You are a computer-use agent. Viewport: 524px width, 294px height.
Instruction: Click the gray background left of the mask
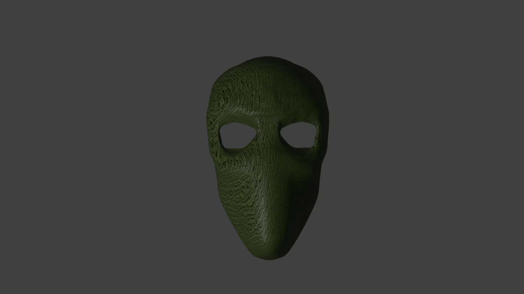tap(122, 146)
